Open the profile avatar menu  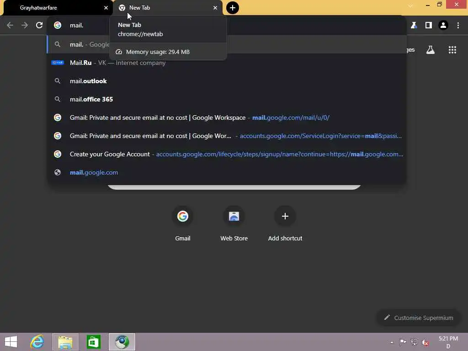(x=443, y=26)
